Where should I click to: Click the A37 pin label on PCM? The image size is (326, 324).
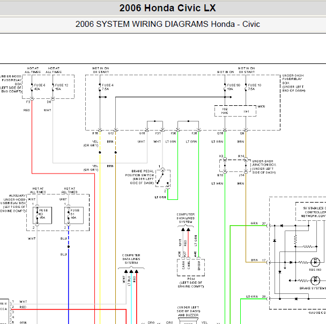coord(185,254)
